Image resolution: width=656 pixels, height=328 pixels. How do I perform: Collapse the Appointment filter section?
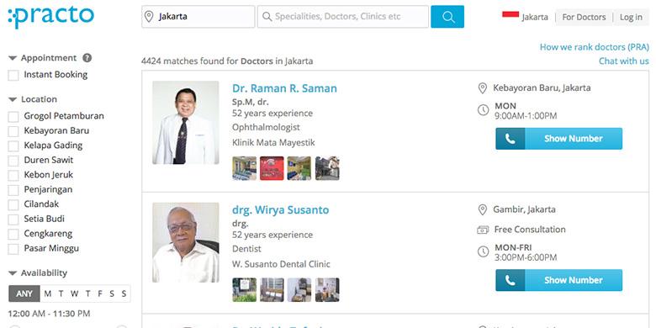tap(13, 58)
